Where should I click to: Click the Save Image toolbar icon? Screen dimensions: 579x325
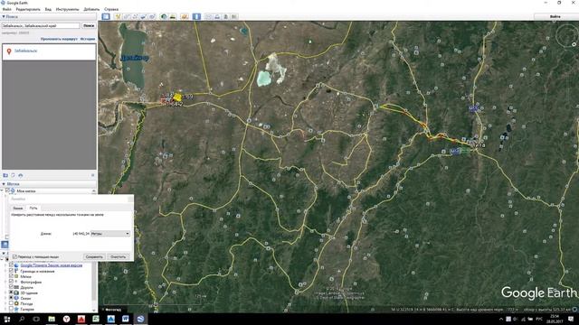(225, 16)
